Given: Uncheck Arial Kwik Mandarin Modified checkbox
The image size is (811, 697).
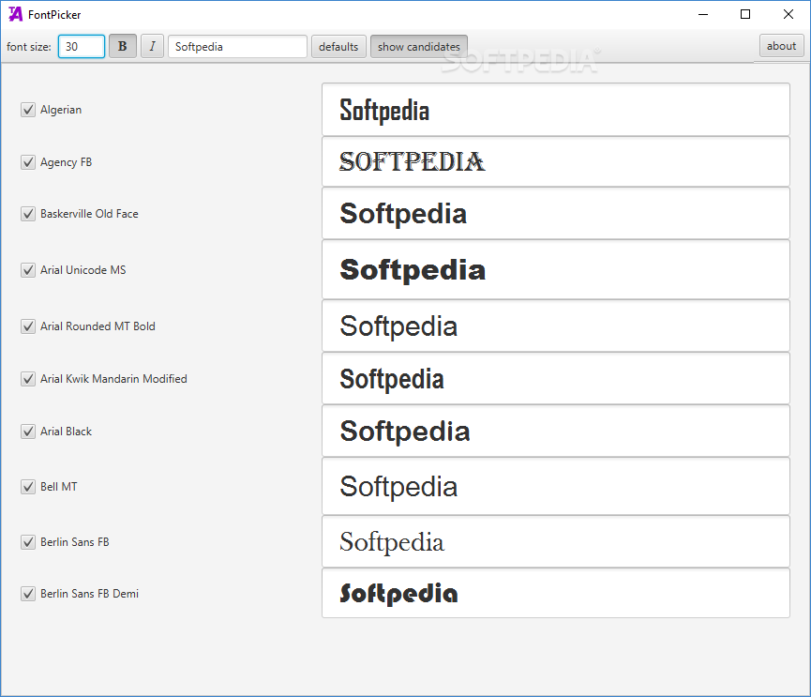Looking at the screenshot, I should pos(28,379).
